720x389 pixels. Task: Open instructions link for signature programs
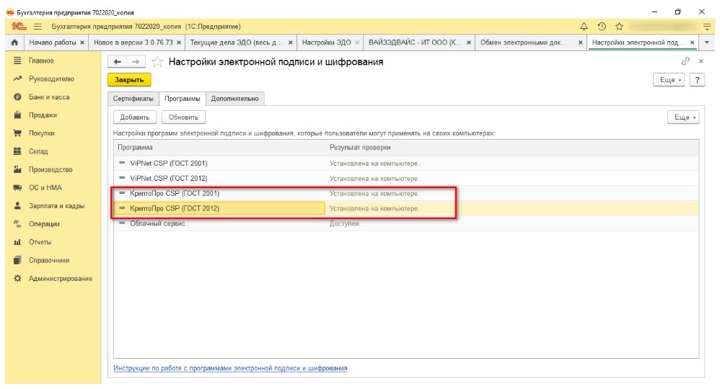tap(230, 368)
